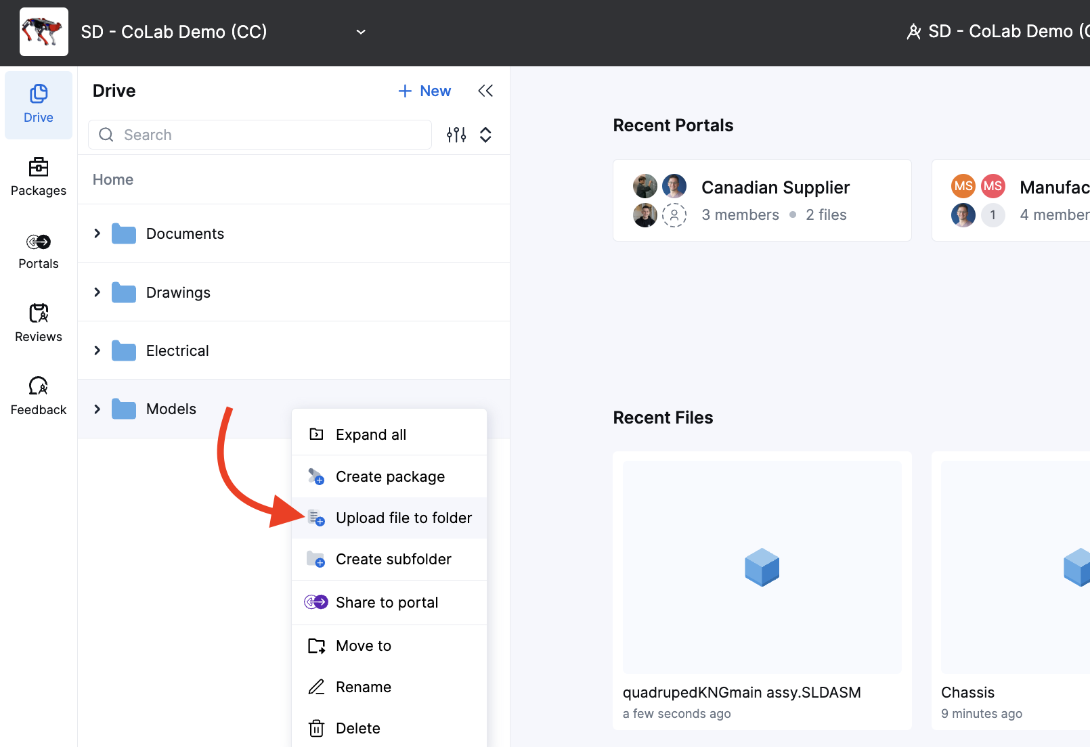This screenshot has height=747, width=1090.
Task: Select the Models folder row
Action: pyautogui.click(x=294, y=409)
